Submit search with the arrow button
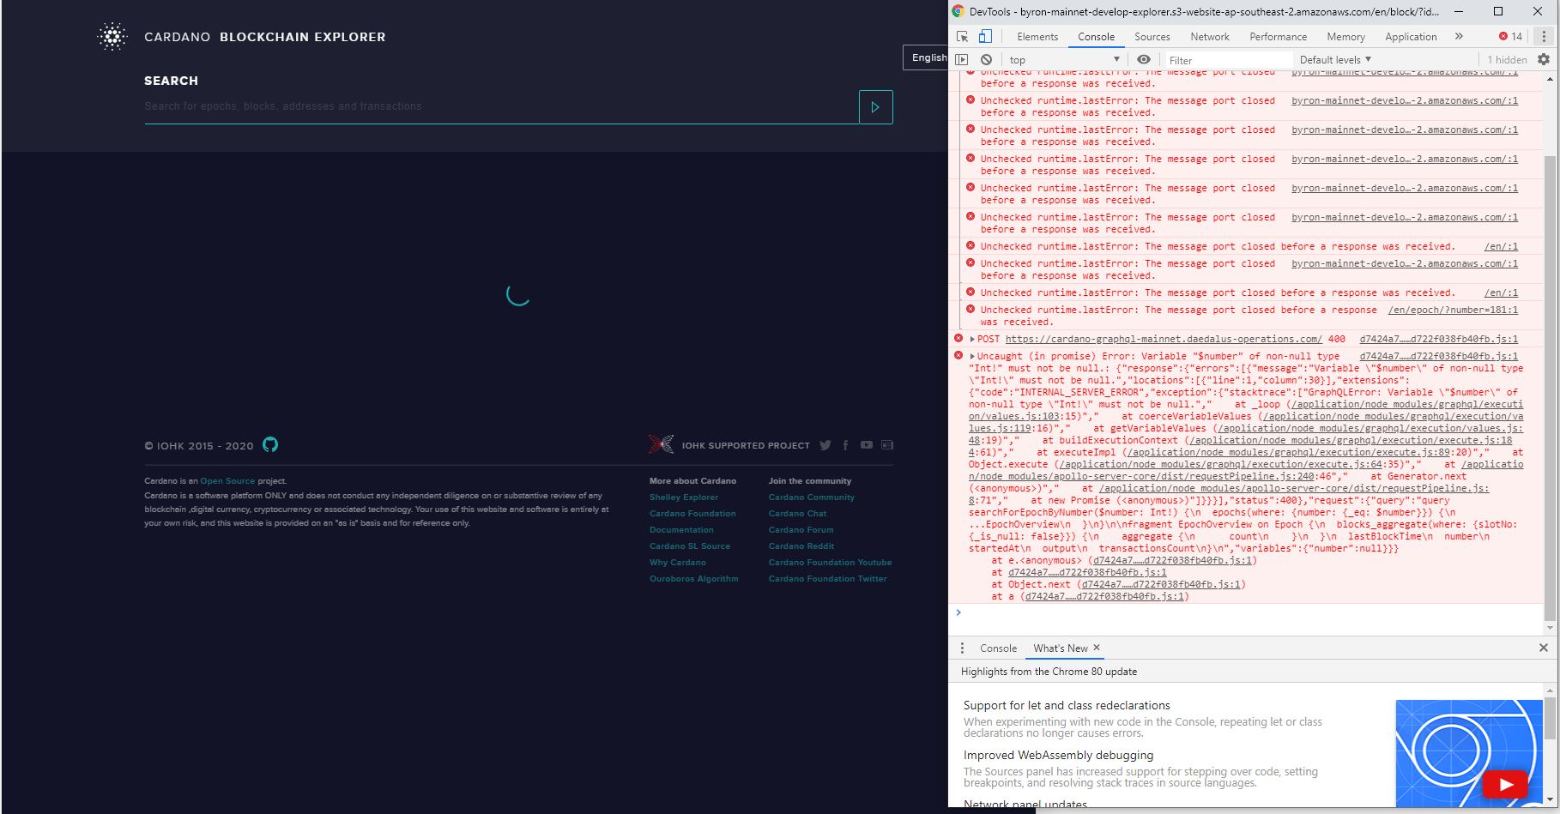 [x=875, y=107]
